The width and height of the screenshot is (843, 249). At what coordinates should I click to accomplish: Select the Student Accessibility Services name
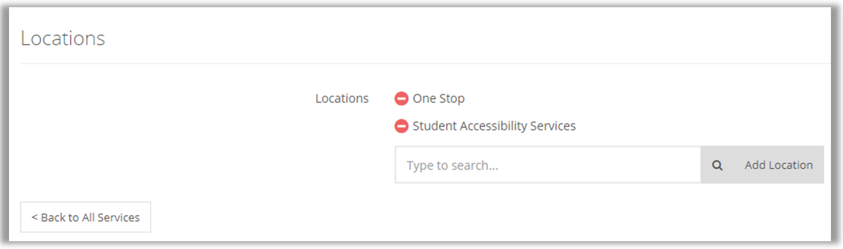[494, 126]
